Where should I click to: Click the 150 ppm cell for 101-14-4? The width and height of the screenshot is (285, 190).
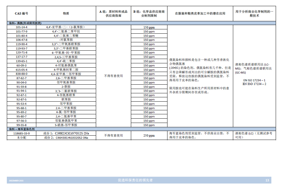coord(149,27)
